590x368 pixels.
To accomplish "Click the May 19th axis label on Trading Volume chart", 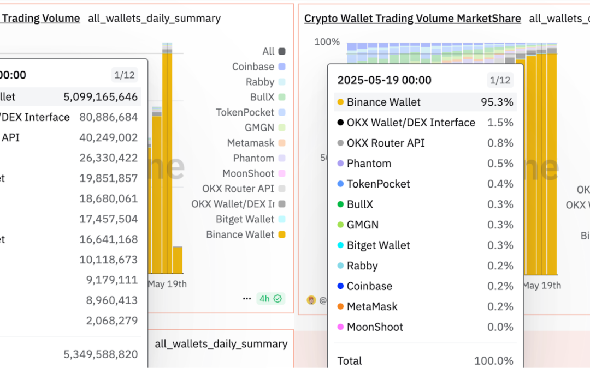I will click(168, 284).
